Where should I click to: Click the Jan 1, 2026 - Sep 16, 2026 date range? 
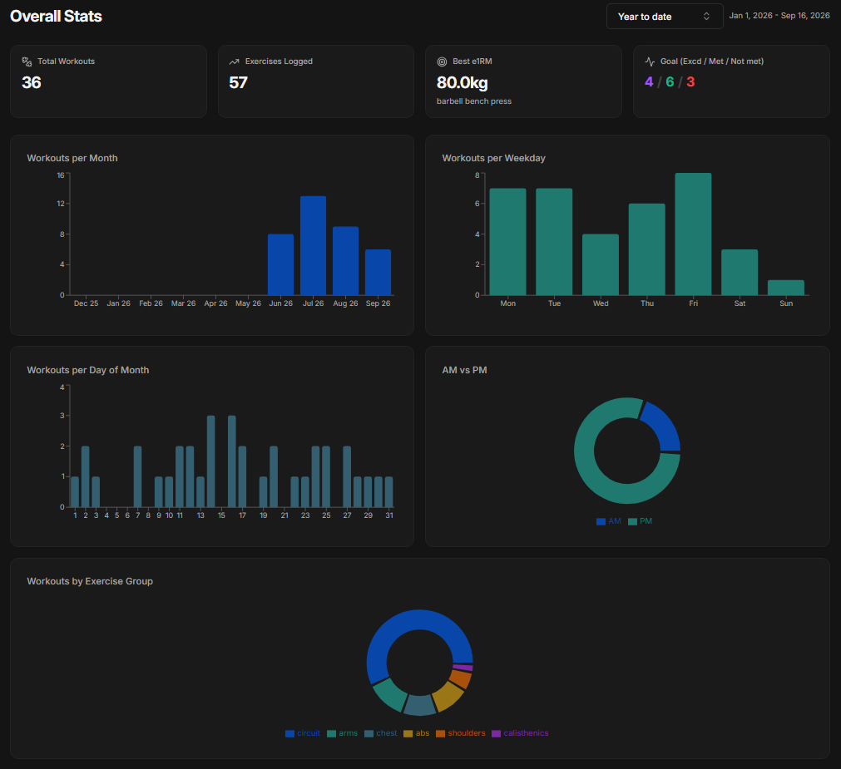[779, 16]
